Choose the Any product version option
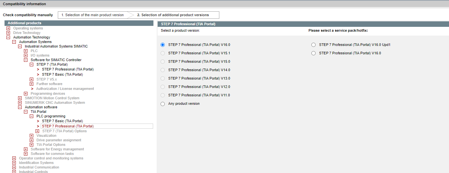This screenshot has height=173, width=449. click(163, 104)
